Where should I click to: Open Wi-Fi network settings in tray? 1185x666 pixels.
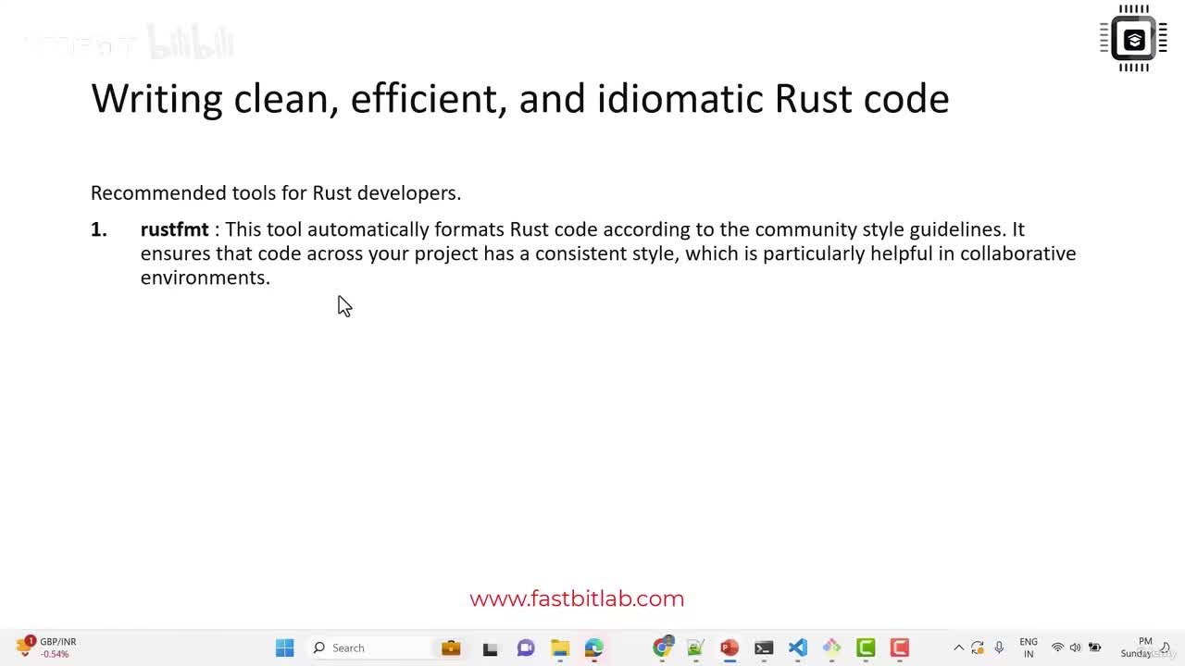[1057, 647]
